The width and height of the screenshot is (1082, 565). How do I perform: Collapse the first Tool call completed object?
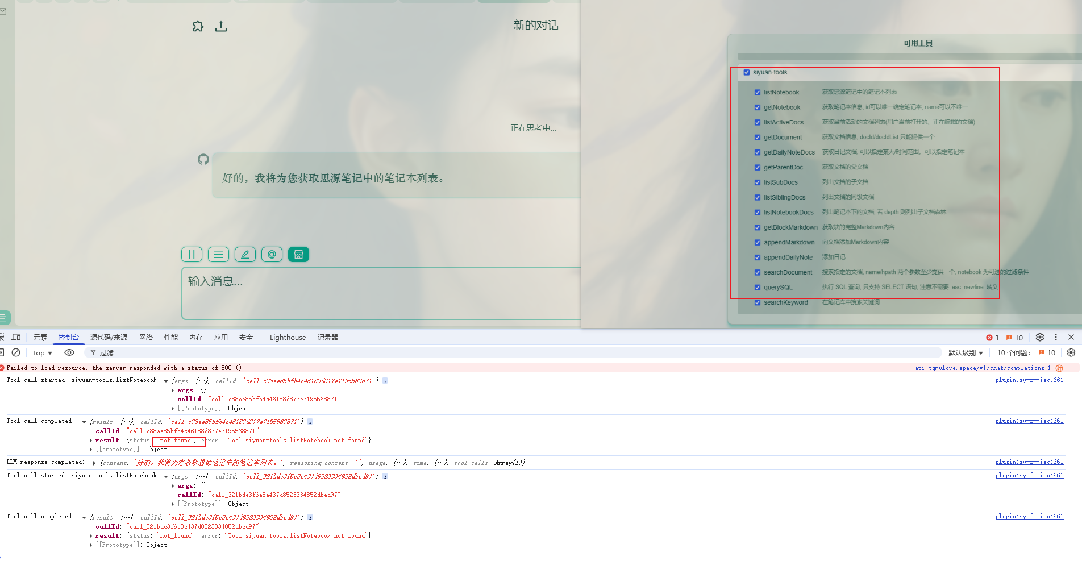(84, 422)
